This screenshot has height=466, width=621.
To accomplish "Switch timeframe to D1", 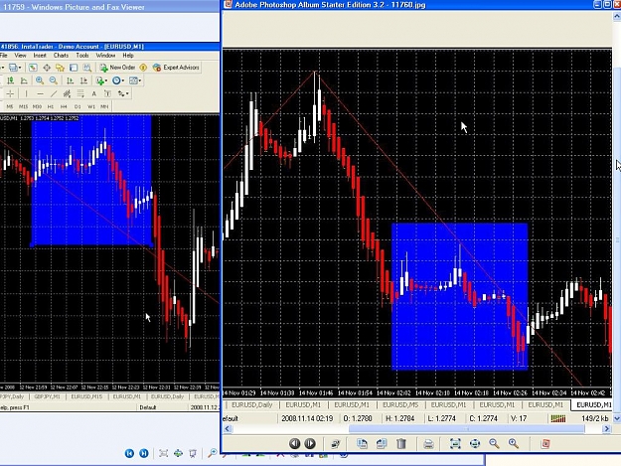I will point(78,106).
